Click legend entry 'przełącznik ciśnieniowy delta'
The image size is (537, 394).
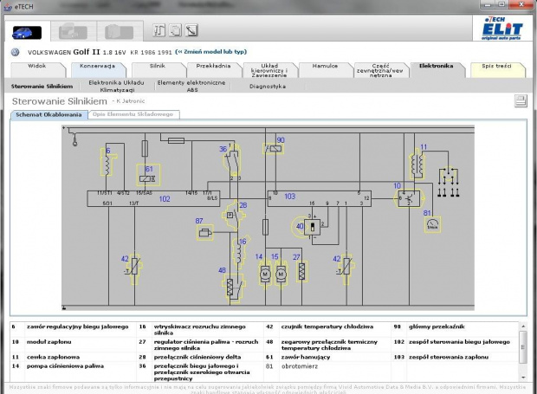click(197, 357)
